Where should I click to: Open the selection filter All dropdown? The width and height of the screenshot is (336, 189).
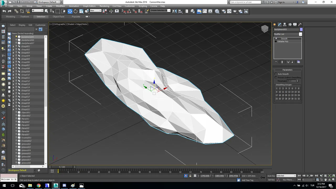(37, 10)
